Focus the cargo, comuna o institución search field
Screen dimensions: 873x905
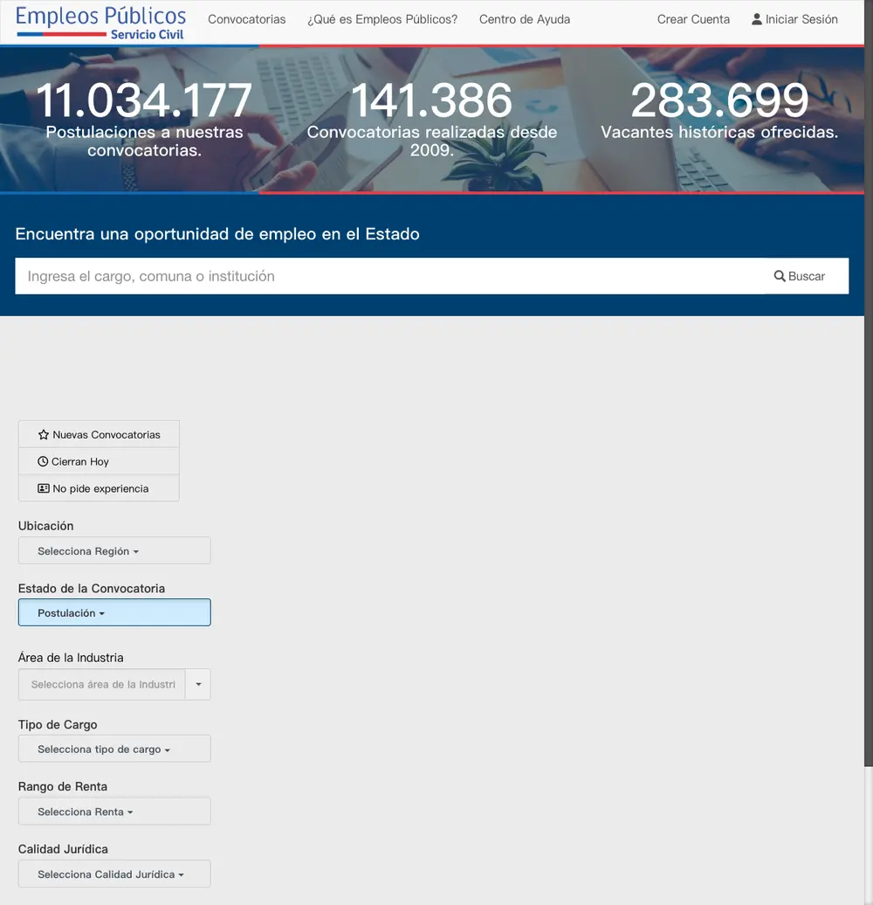click(x=390, y=276)
